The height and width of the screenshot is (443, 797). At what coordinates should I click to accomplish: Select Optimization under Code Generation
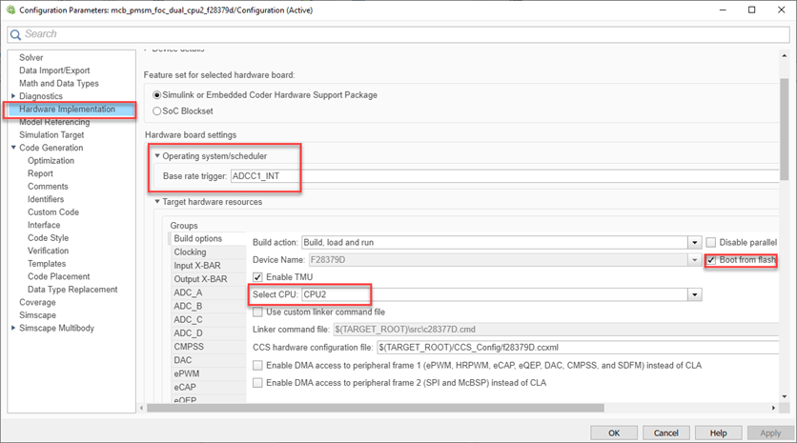click(51, 161)
